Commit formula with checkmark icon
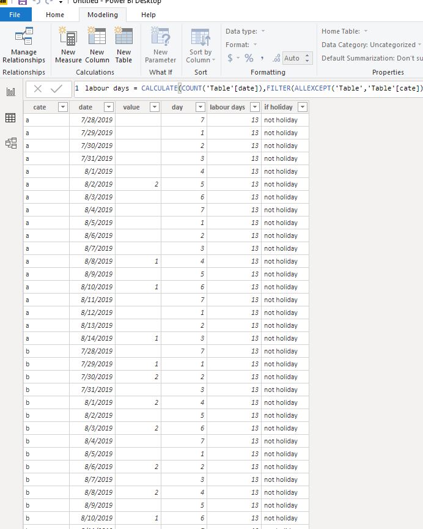The image size is (423, 529). (x=56, y=89)
